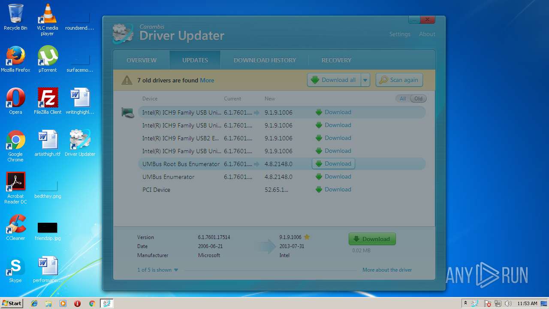Open artisthigh.rtf document icon
Image resolution: width=549 pixels, height=309 pixels.
[48, 143]
